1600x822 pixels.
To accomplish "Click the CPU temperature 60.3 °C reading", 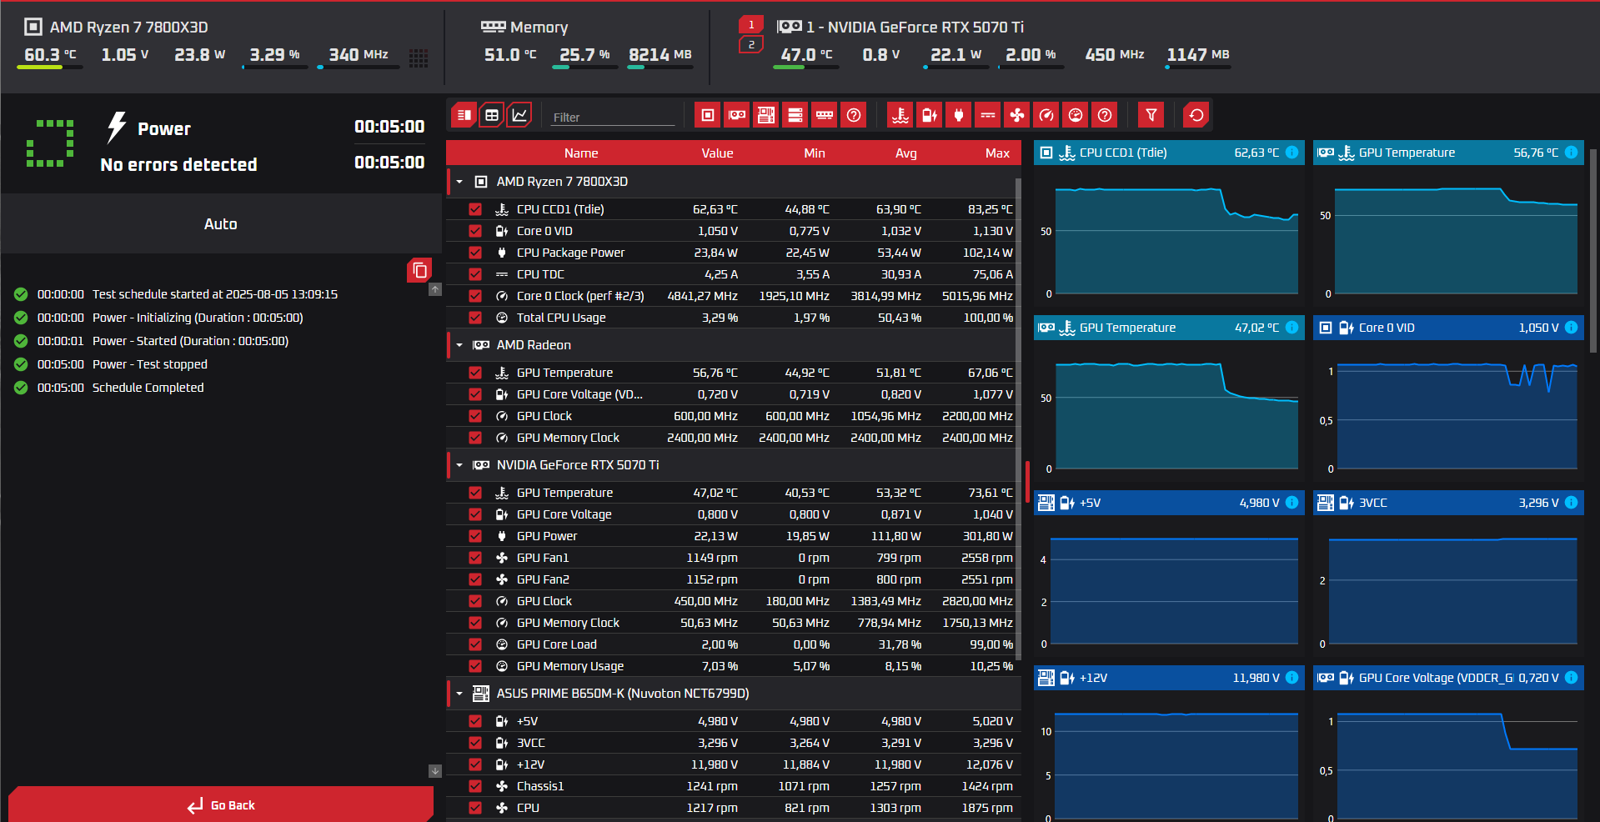I will [50, 55].
